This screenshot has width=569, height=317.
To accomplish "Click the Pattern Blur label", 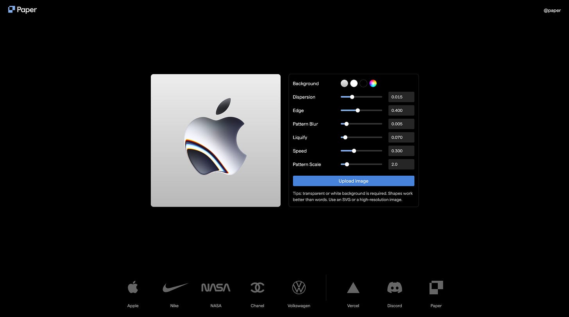I will [306, 124].
